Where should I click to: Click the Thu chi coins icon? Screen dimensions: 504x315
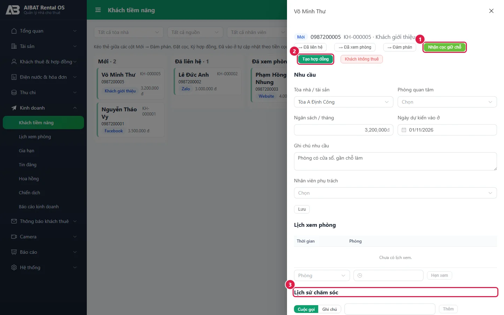pyautogui.click(x=14, y=92)
